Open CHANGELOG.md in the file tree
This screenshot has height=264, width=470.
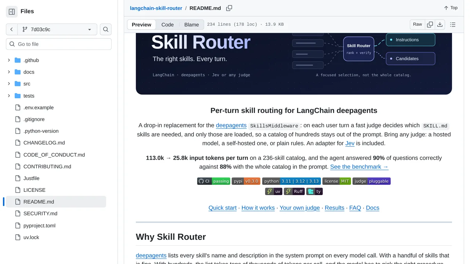click(44, 143)
